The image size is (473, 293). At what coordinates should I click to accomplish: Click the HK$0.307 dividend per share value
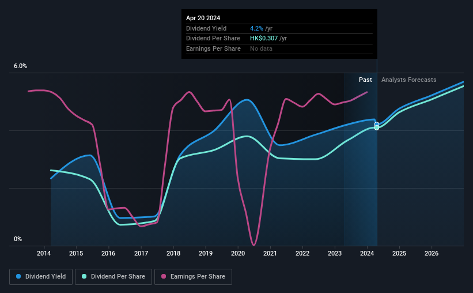pos(264,39)
